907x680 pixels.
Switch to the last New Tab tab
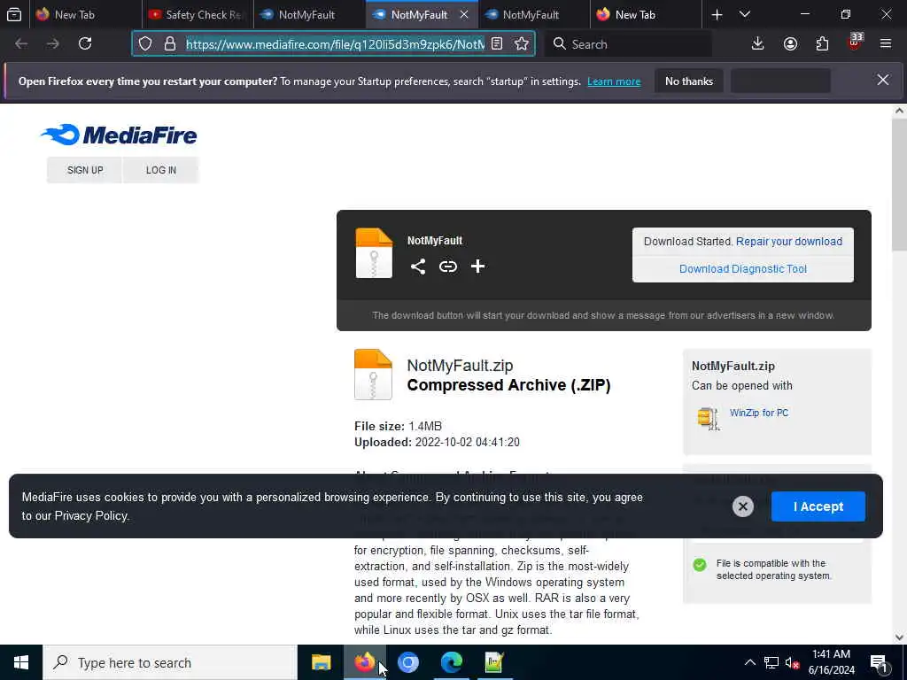pyautogui.click(x=647, y=14)
